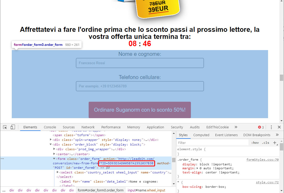The width and height of the screenshot is (284, 193).
Task: Click the .order_form selector text
Action: coord(188,160)
